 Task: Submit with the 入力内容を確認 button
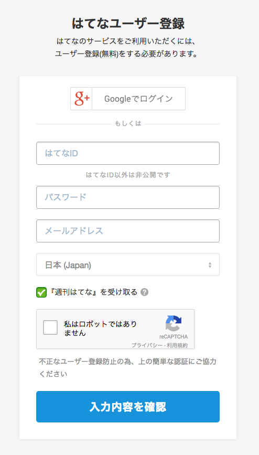pyautogui.click(x=128, y=407)
